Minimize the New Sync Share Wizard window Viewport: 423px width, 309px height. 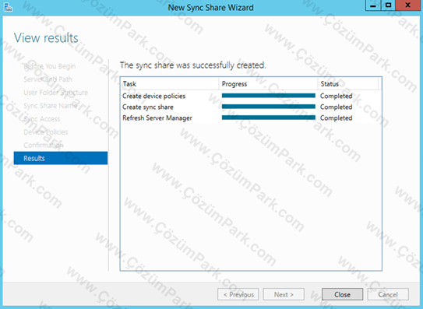pyautogui.click(x=373, y=5)
